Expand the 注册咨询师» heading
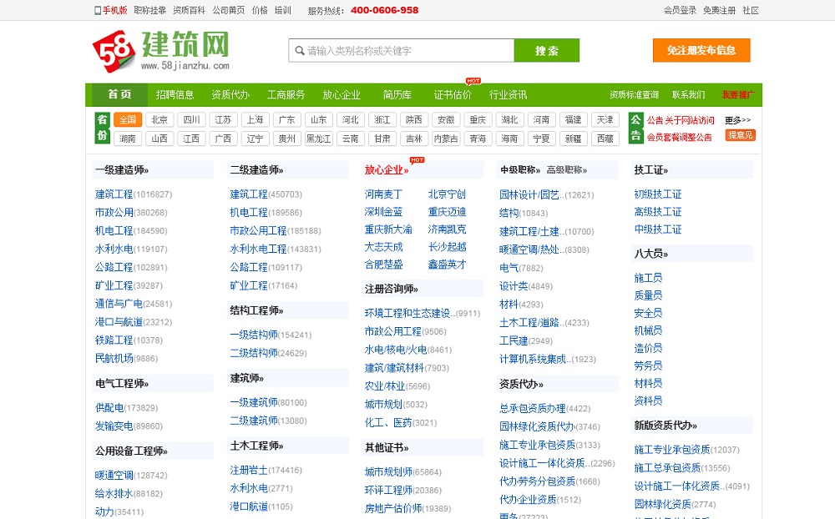The image size is (835, 519). point(392,289)
